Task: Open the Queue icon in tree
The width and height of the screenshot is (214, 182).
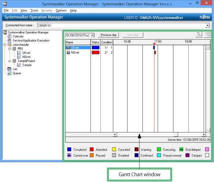Action: [x=10, y=73]
